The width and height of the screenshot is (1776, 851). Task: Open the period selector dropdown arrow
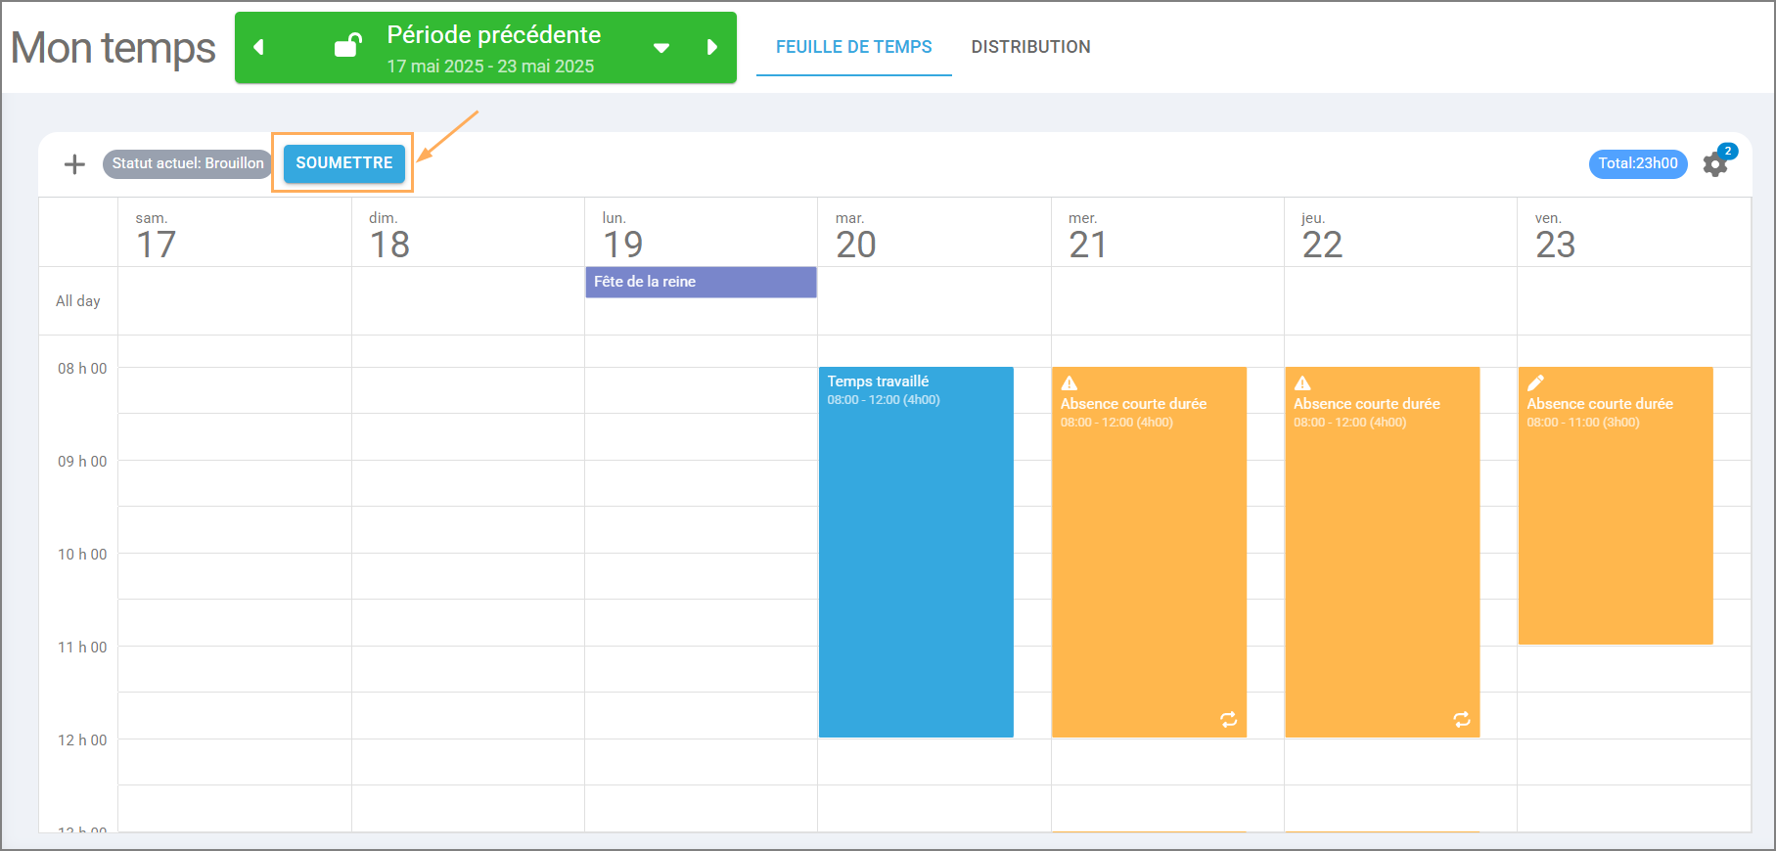click(661, 47)
